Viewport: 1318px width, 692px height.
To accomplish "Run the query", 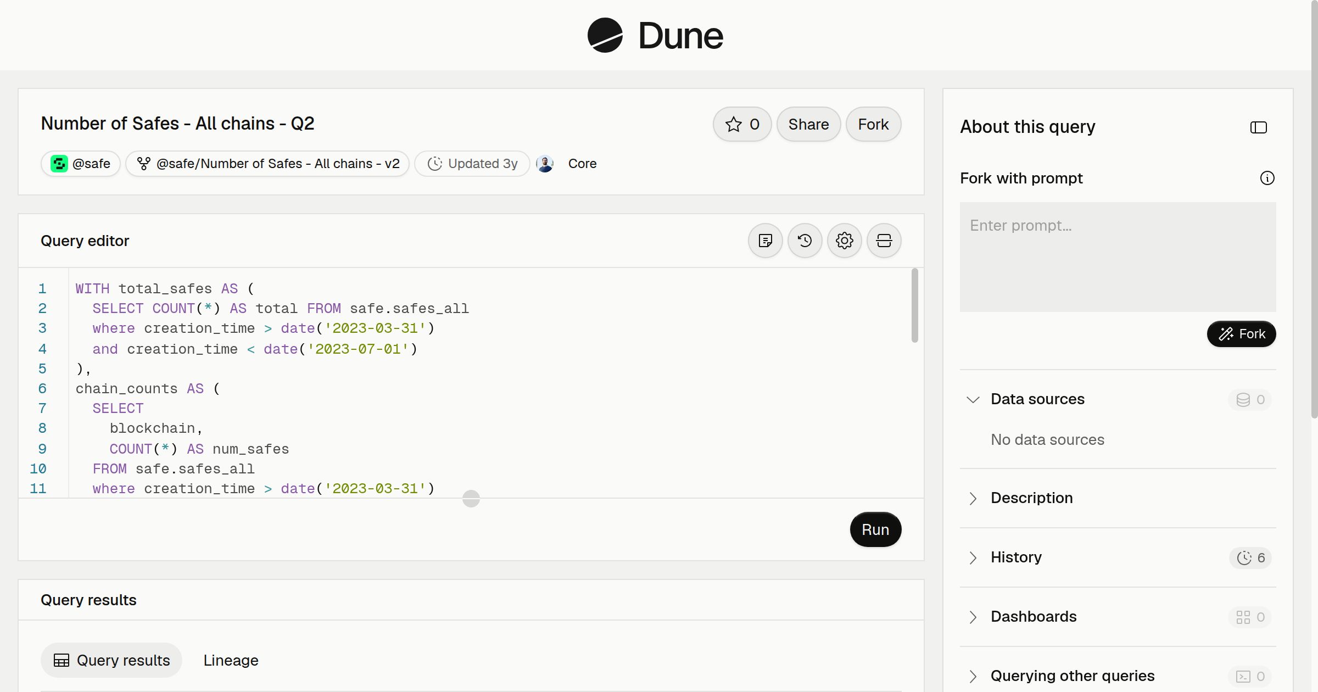I will click(x=875, y=529).
